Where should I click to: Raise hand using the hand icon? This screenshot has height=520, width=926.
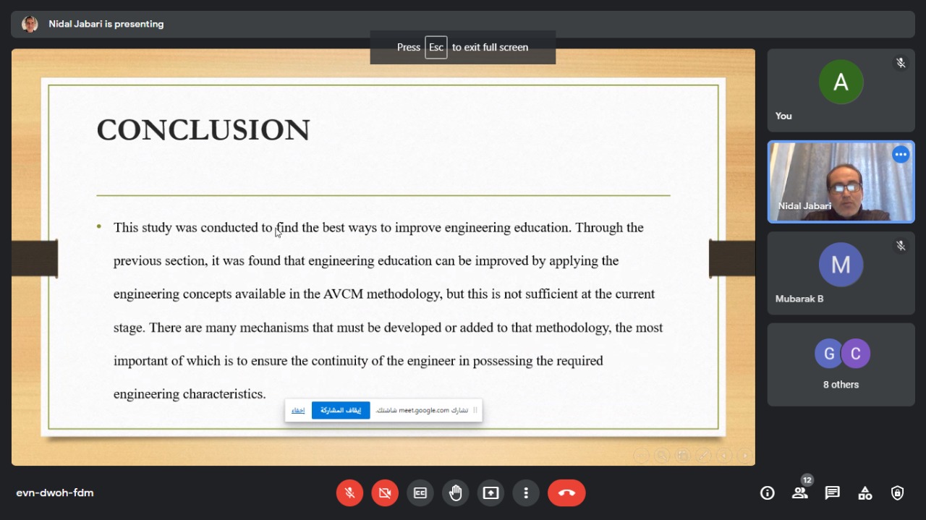click(x=456, y=493)
